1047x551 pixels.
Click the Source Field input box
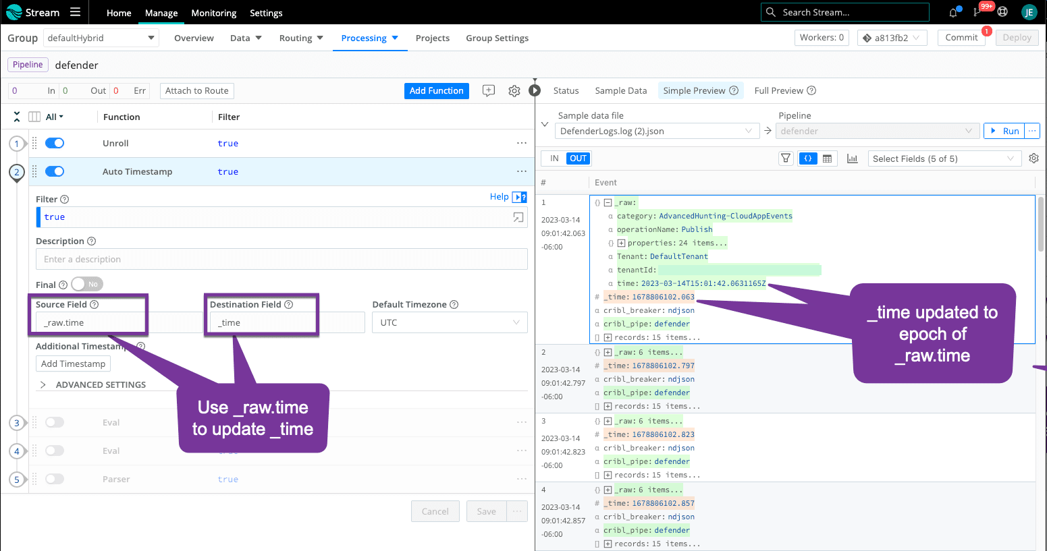coord(90,322)
